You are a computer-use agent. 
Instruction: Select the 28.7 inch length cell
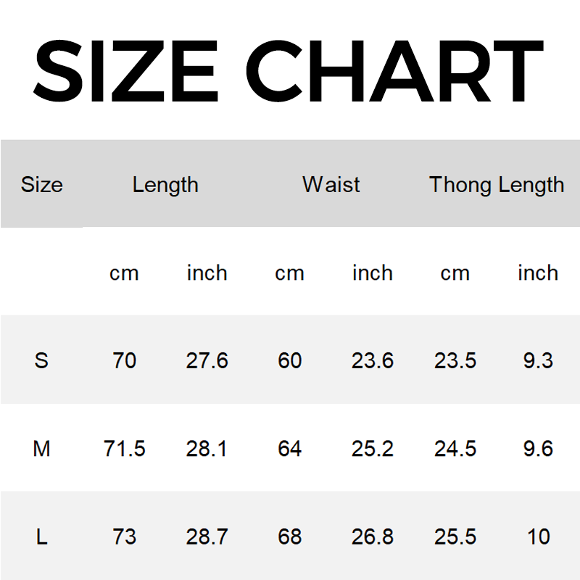click(x=207, y=537)
